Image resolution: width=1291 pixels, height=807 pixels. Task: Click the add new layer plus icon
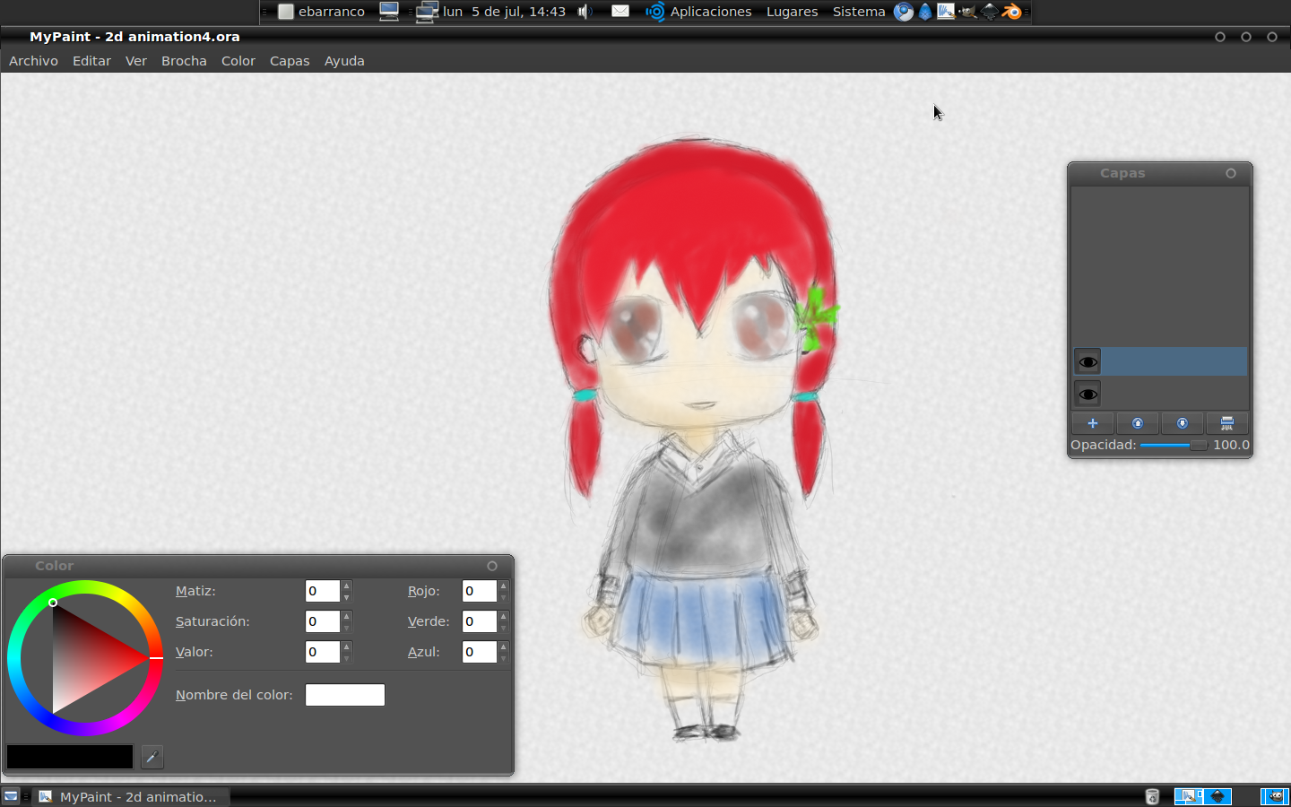tap(1092, 423)
